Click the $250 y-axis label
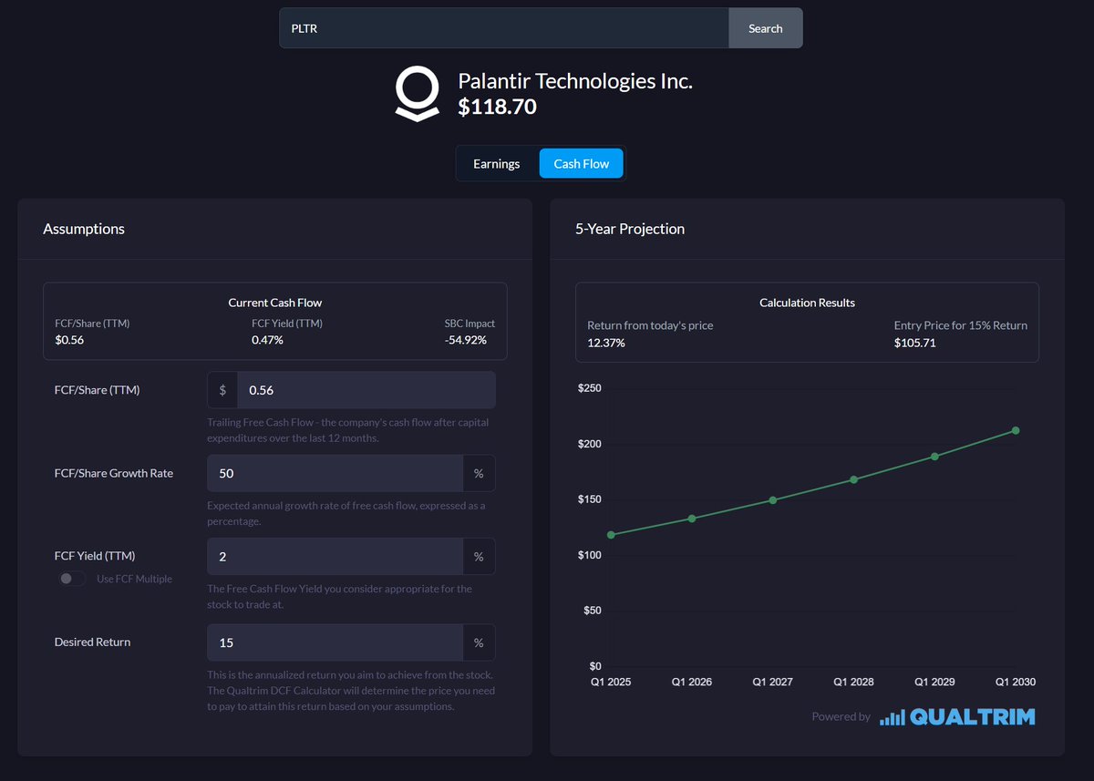 point(590,389)
